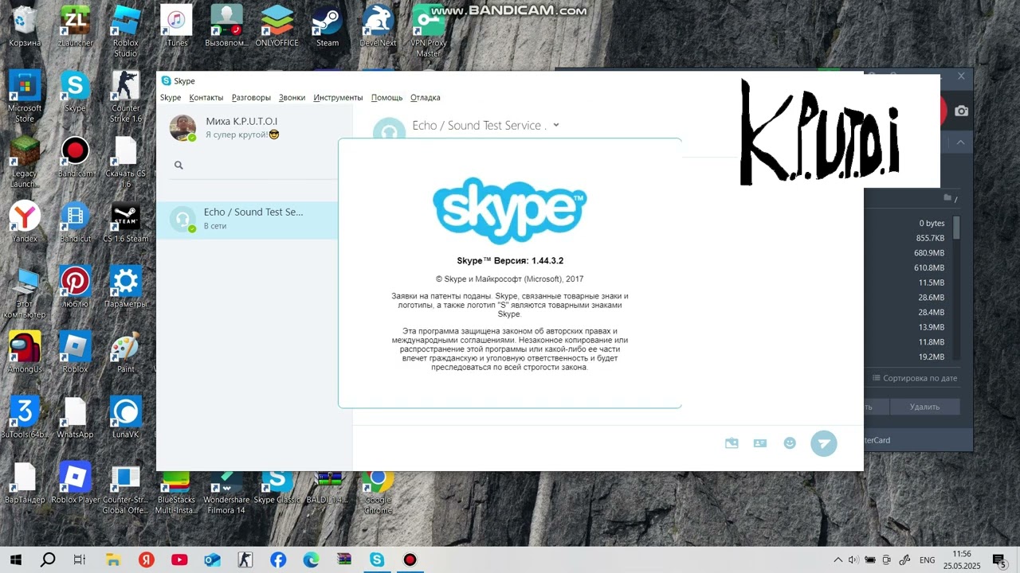
Task: Open the ONLYOFFICE desktop icon
Action: (x=277, y=26)
